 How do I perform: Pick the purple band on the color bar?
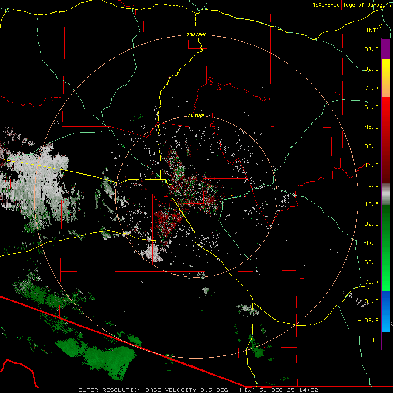[386, 48]
